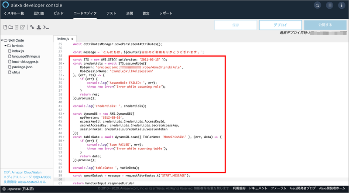349x193 pixels.
Task: Fold code at line 50
Action: point(64,141)
